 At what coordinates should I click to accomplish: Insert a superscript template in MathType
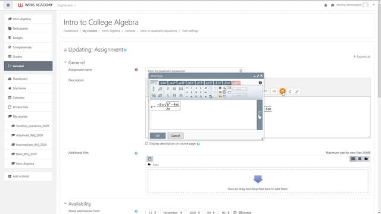coord(168,89)
